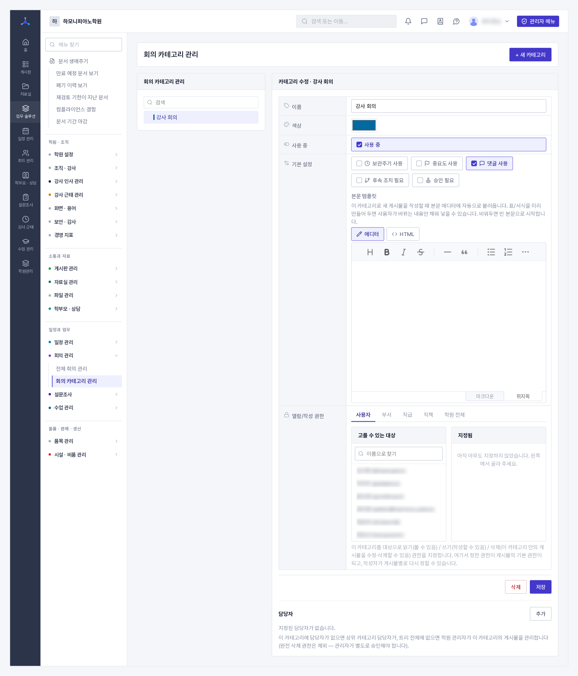Open user account dropdown arrow
The width and height of the screenshot is (578, 676).
(507, 21)
